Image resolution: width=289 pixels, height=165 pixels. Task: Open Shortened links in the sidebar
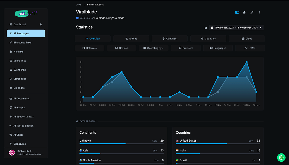coord(22,43)
